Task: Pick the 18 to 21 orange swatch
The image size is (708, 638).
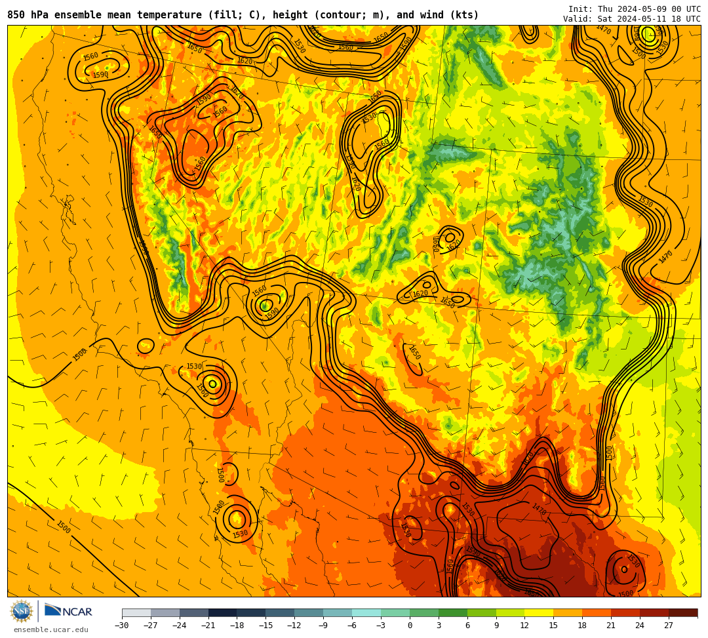Action: [x=597, y=612]
